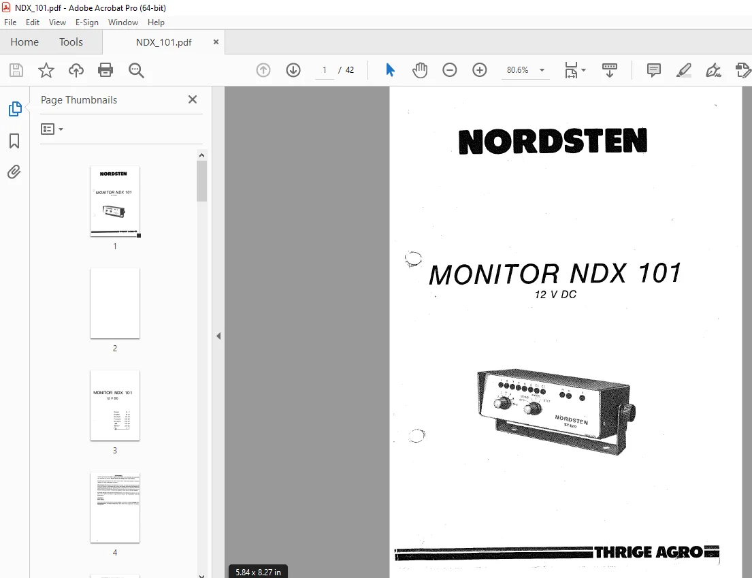Image resolution: width=752 pixels, height=578 pixels.
Task: Open the Window menu
Action: tap(122, 22)
